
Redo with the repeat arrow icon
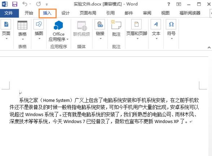click(x=39, y=4)
